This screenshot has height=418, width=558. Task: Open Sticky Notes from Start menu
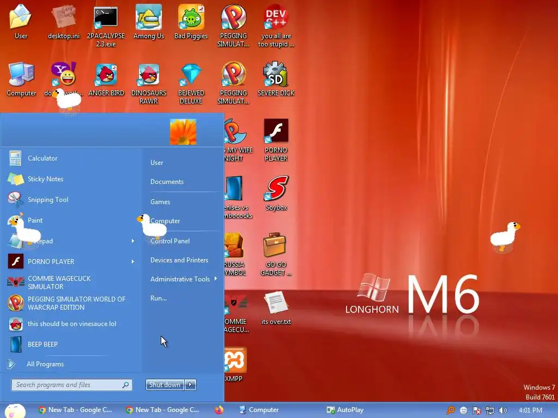click(x=71, y=179)
